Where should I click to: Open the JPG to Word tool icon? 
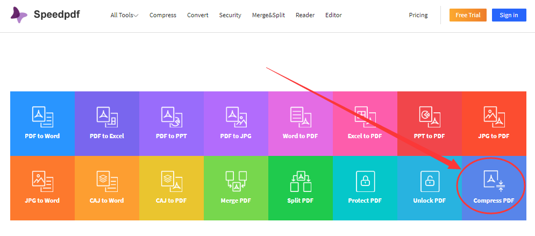click(x=42, y=181)
